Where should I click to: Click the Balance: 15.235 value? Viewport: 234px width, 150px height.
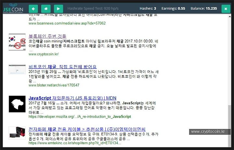tap(204, 8)
